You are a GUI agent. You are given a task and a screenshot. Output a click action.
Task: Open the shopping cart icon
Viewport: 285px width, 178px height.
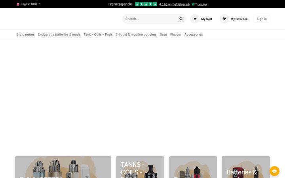pyautogui.click(x=195, y=19)
